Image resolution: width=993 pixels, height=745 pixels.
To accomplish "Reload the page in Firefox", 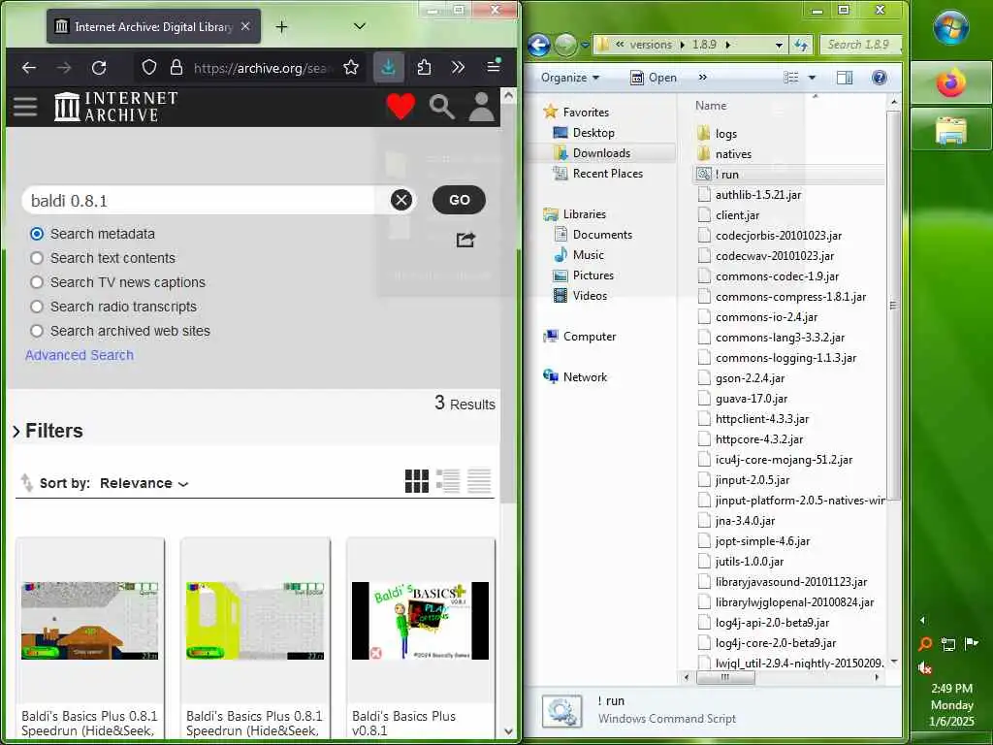I will click(x=99, y=67).
